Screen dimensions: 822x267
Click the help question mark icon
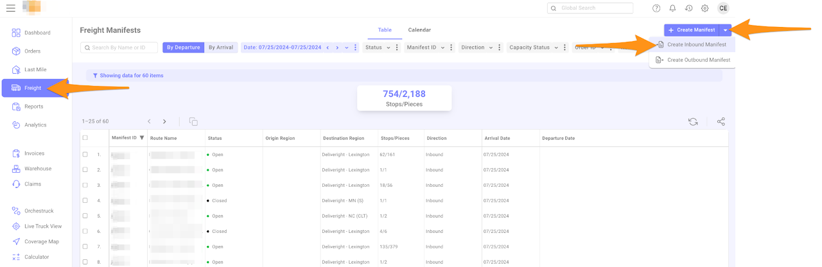click(656, 8)
